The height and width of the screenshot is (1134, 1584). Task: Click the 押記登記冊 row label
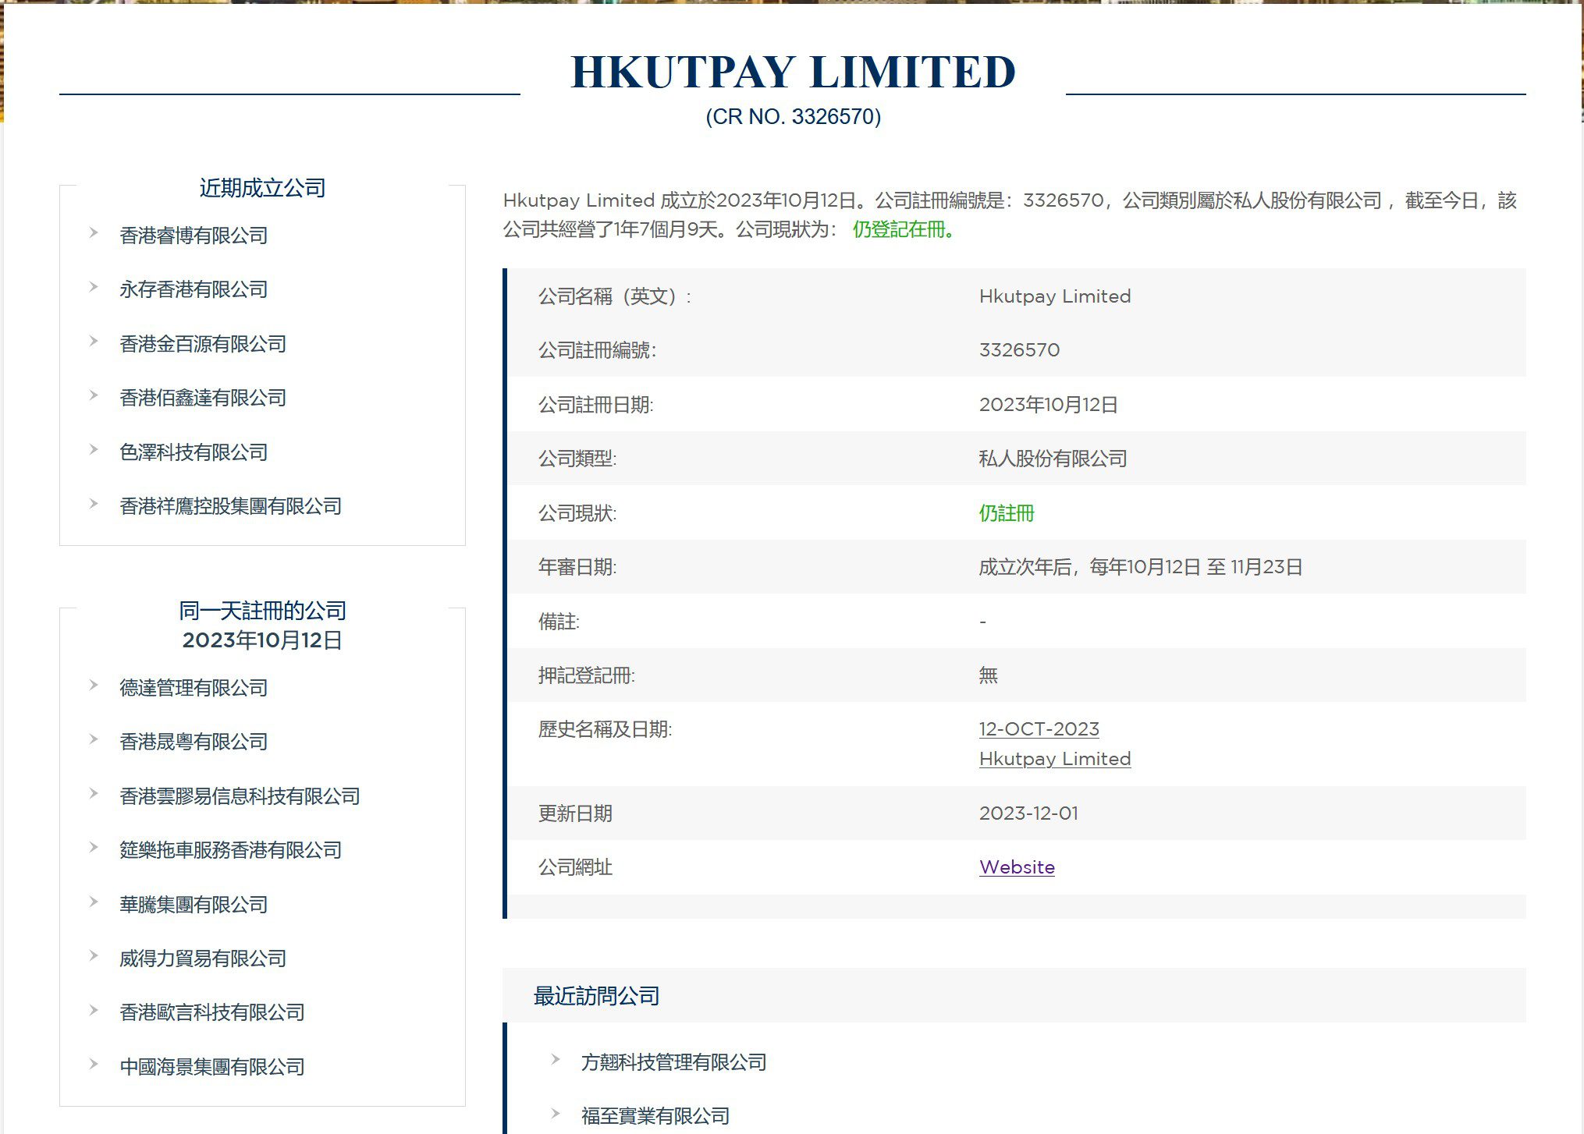587,675
